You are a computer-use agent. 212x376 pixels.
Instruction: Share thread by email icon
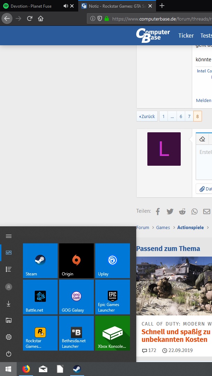click(207, 212)
